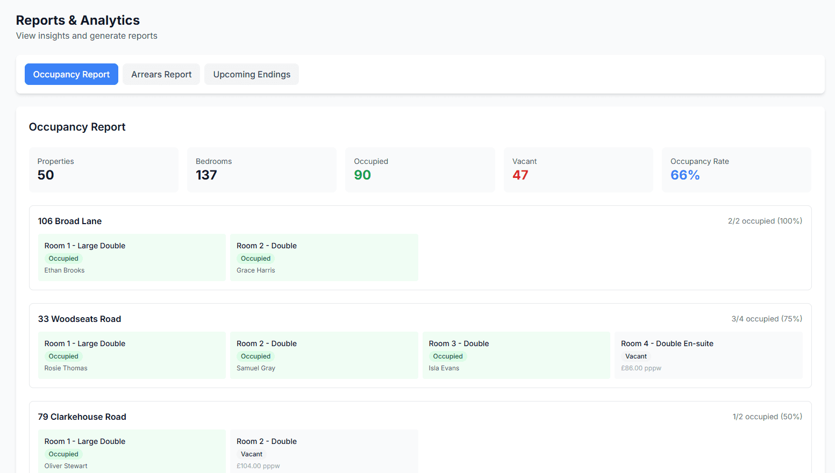Click the Occupied 90 stat card
Viewport: 835px width, 473px height.
[x=420, y=170]
